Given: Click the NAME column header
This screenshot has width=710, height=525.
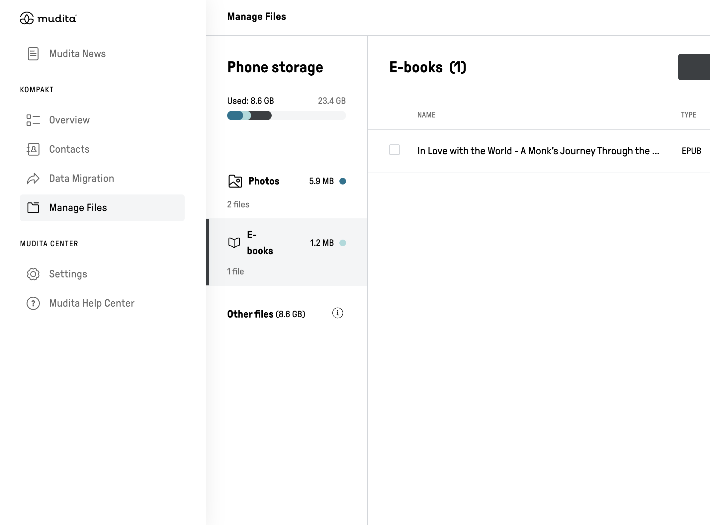Looking at the screenshot, I should 426,115.
